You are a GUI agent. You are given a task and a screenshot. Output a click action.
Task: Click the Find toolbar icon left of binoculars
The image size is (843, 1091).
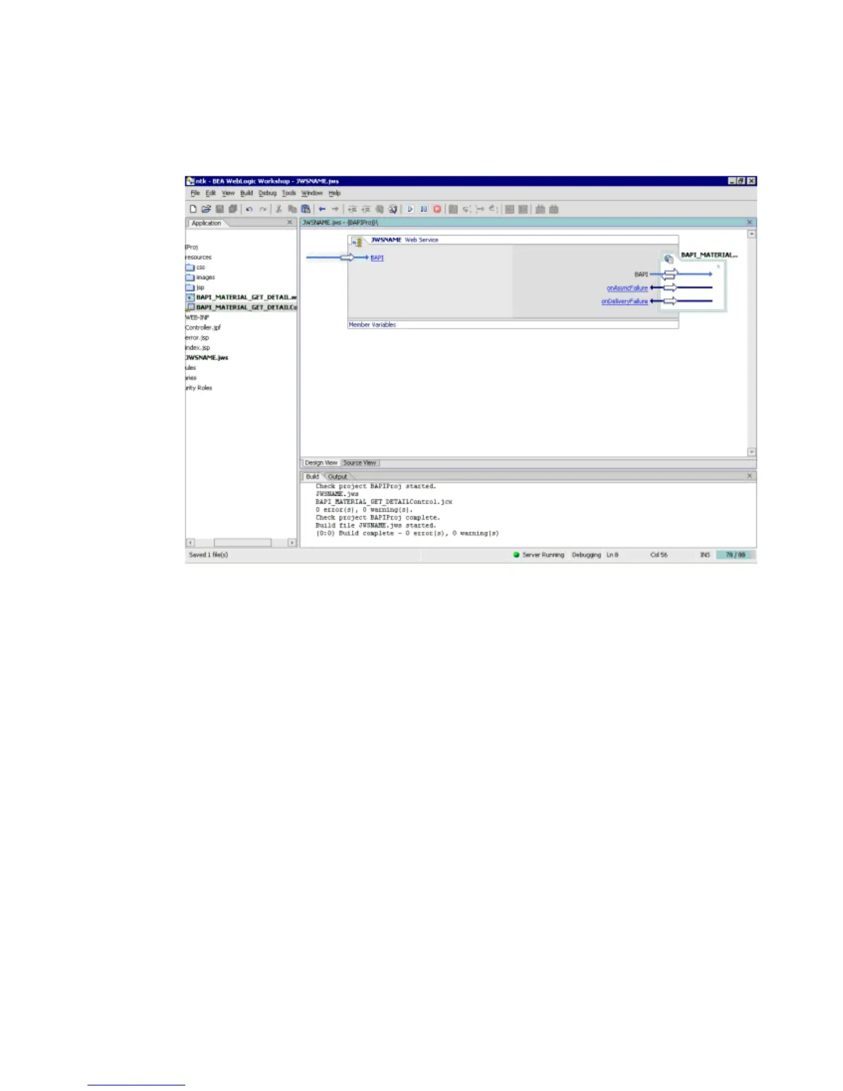tap(379, 209)
